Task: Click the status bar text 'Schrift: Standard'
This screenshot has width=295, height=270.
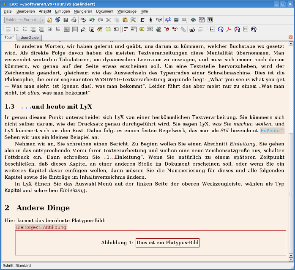Action: tap(17, 266)
